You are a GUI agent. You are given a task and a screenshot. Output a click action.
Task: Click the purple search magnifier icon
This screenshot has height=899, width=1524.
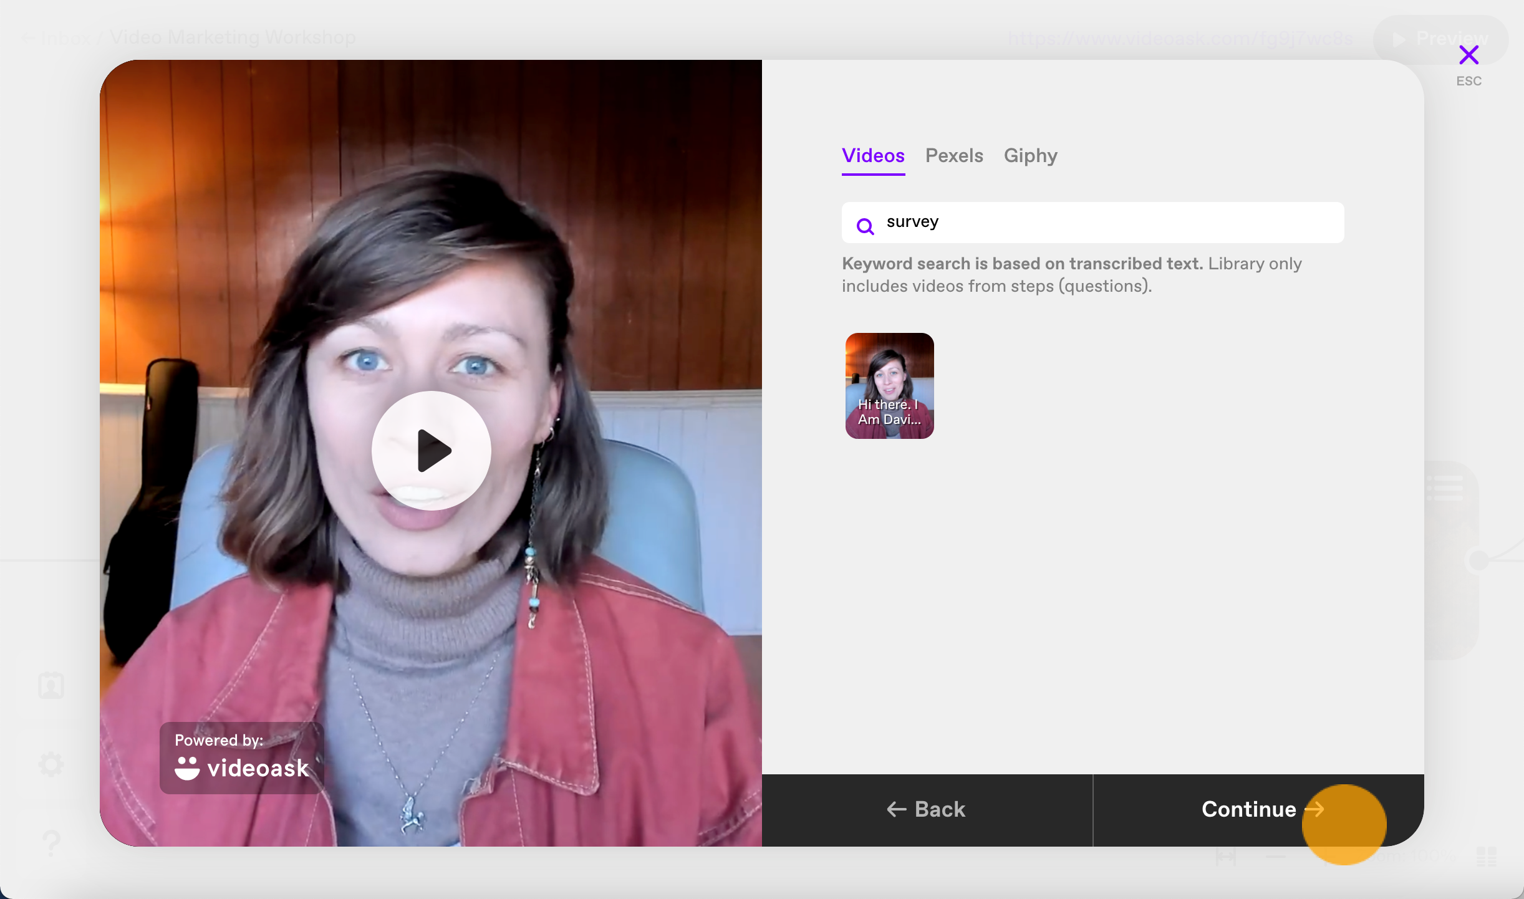click(865, 226)
